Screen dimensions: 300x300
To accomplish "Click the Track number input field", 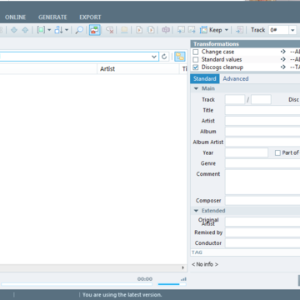I will [235, 99].
